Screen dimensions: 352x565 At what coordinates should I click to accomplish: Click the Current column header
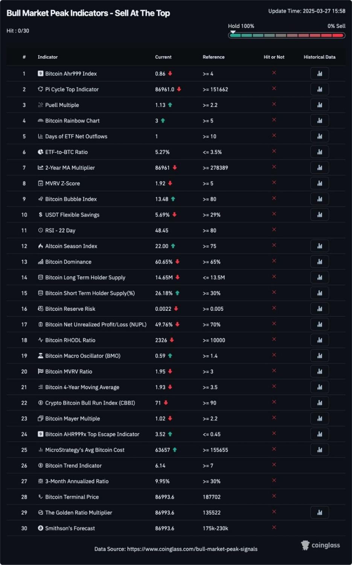click(x=163, y=57)
